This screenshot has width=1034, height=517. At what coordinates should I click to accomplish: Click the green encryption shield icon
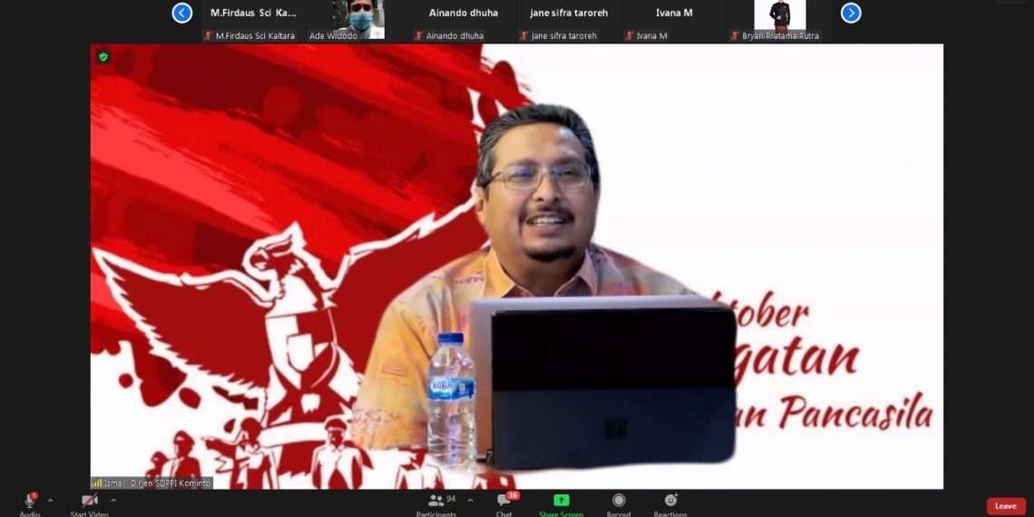pyautogui.click(x=102, y=57)
